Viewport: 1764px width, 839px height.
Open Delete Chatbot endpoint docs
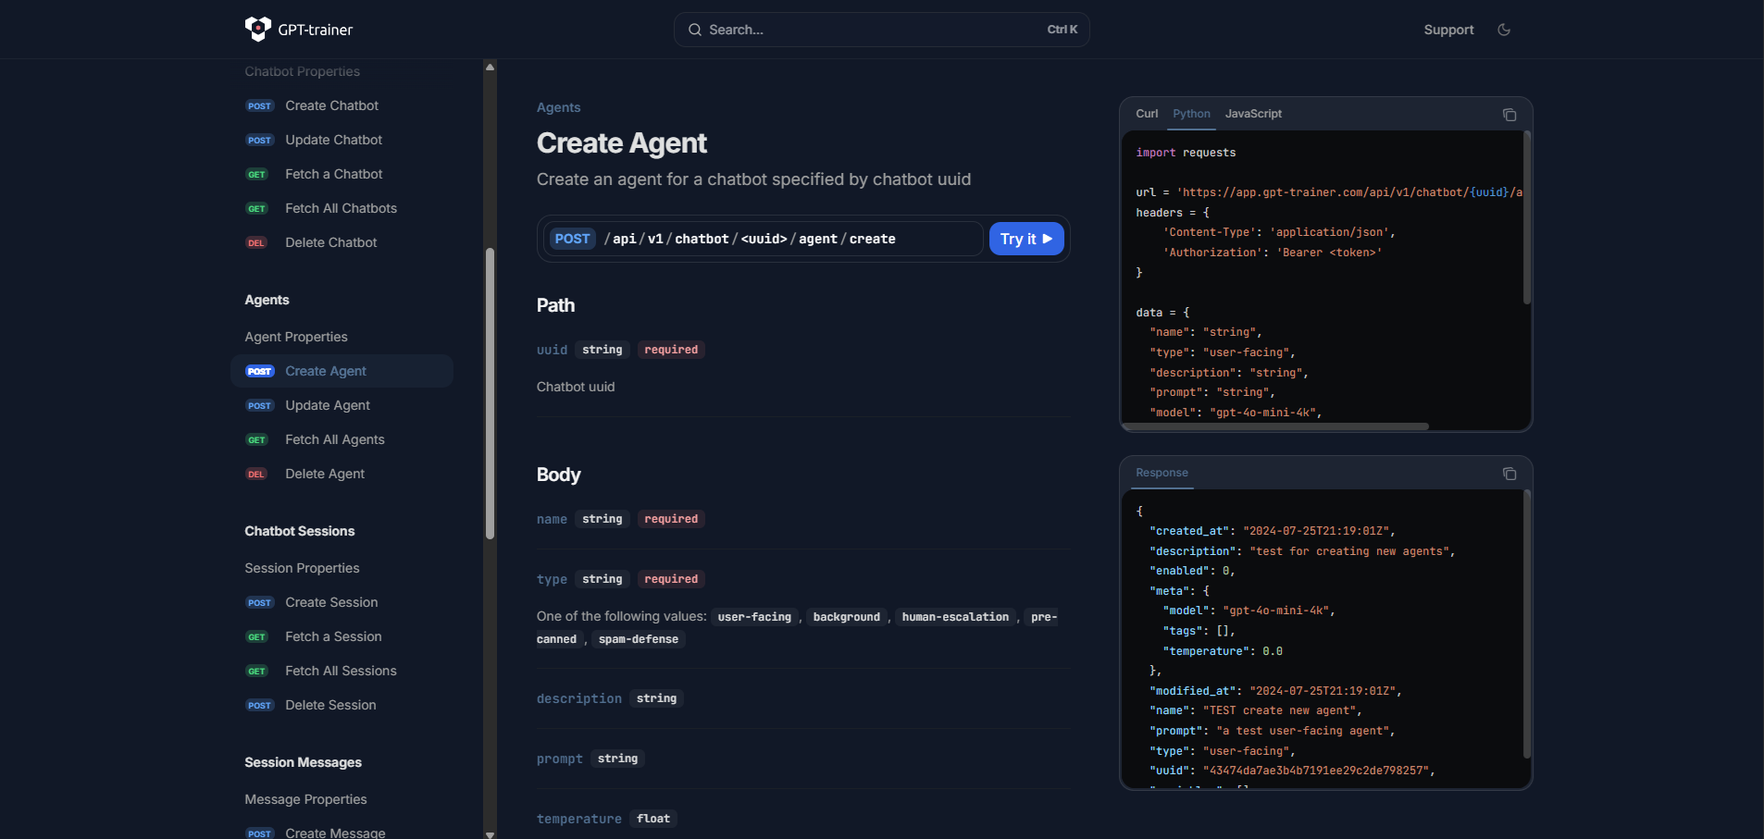[x=329, y=242]
